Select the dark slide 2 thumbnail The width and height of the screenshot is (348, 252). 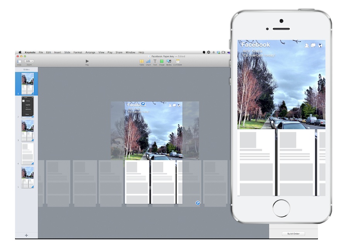click(27, 106)
